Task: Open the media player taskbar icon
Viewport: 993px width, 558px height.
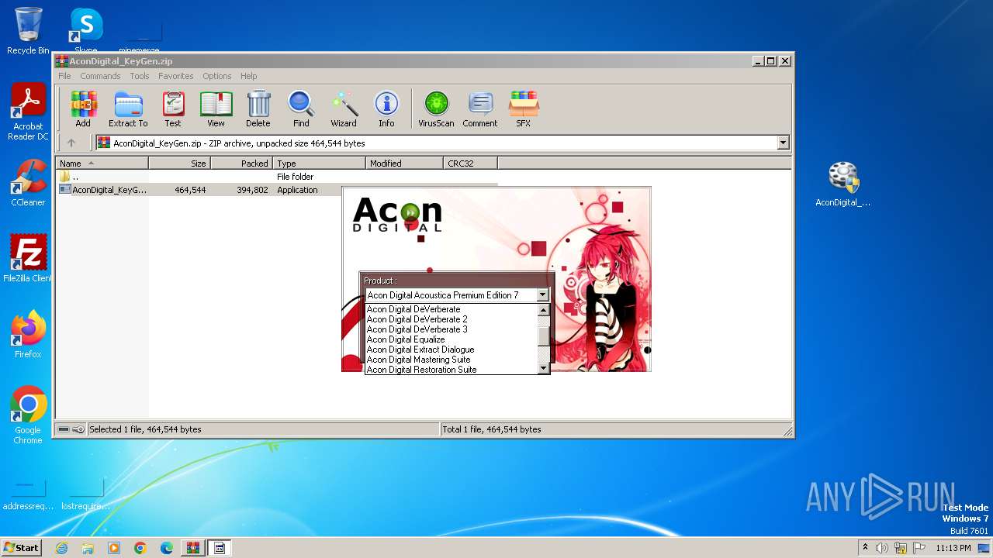Action: click(114, 548)
